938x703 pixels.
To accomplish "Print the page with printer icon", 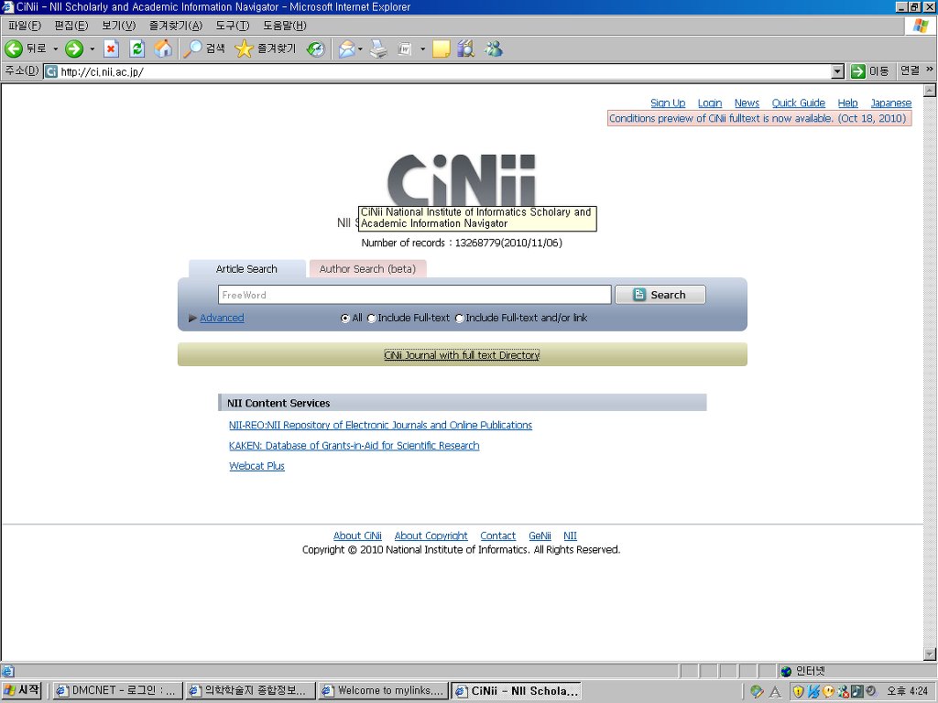I will pos(378,49).
